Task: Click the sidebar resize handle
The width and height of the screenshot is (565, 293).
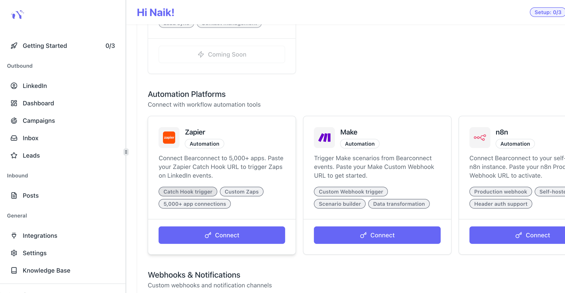Action: (126, 152)
